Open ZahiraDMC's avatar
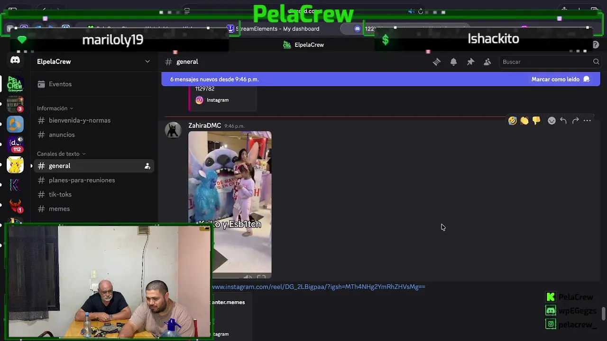This screenshot has width=607, height=341. 173,130
